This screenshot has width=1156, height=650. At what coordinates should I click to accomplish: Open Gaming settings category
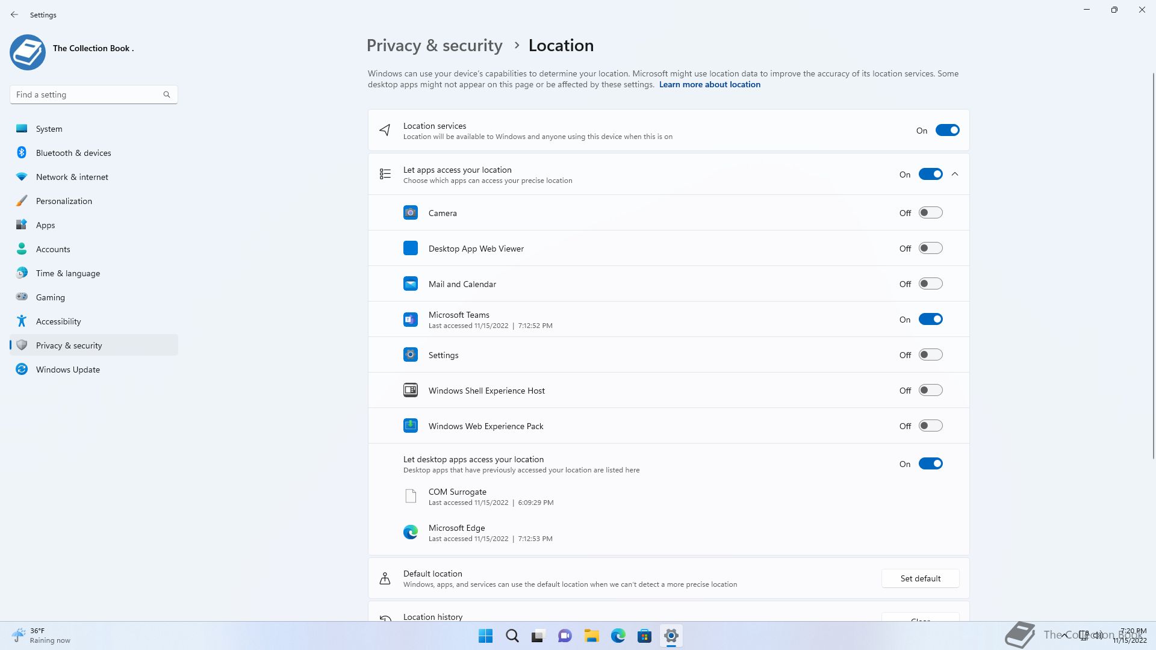pyautogui.click(x=94, y=297)
